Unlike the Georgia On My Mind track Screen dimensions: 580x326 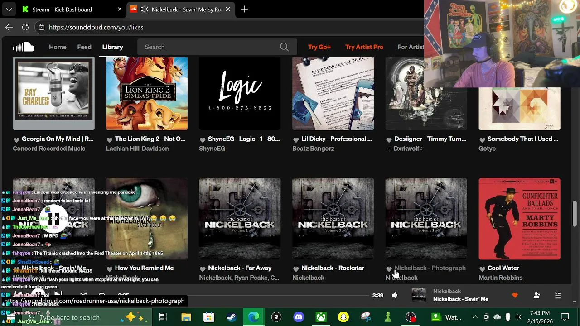coord(16,139)
